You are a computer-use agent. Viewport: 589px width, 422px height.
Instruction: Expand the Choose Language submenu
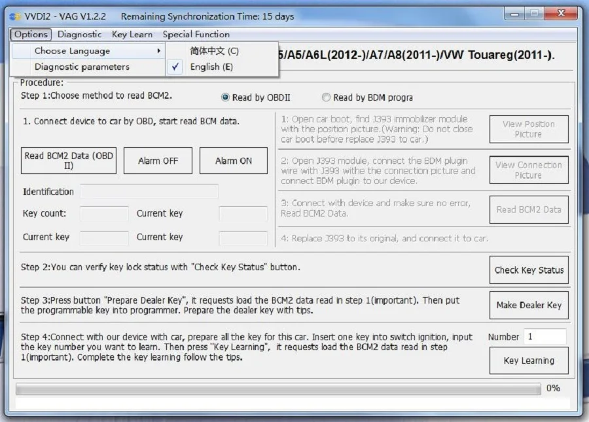click(88, 50)
